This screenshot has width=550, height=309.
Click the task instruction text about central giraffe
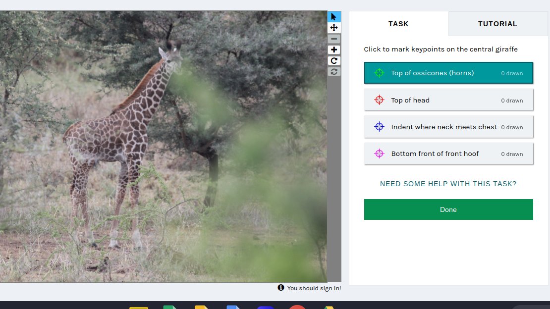pyautogui.click(x=440, y=49)
